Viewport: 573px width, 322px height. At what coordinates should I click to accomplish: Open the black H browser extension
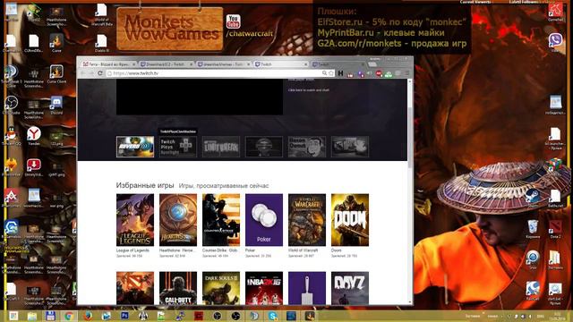point(340,73)
